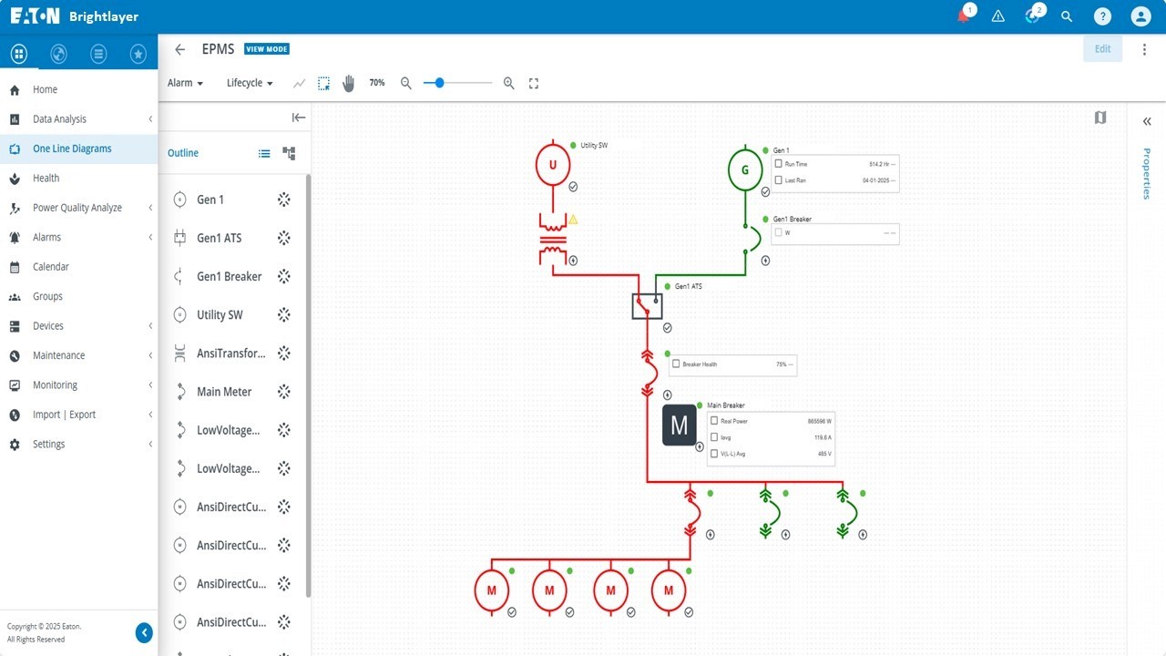Select the Pan hand tool
Screen dimensions: 1166x656
pos(348,83)
